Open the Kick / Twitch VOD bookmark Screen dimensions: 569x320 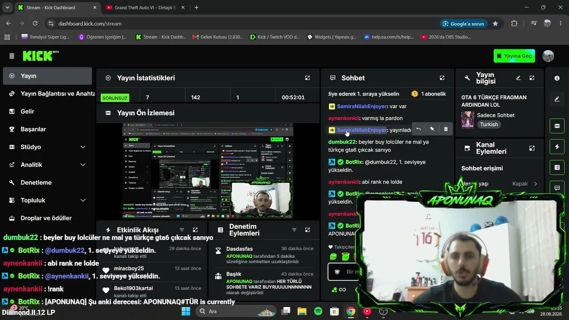coord(275,37)
